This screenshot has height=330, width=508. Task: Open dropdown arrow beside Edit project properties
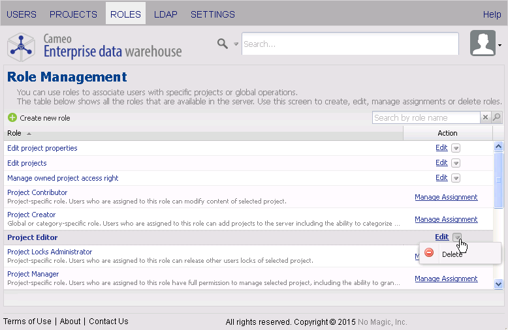[x=456, y=148]
